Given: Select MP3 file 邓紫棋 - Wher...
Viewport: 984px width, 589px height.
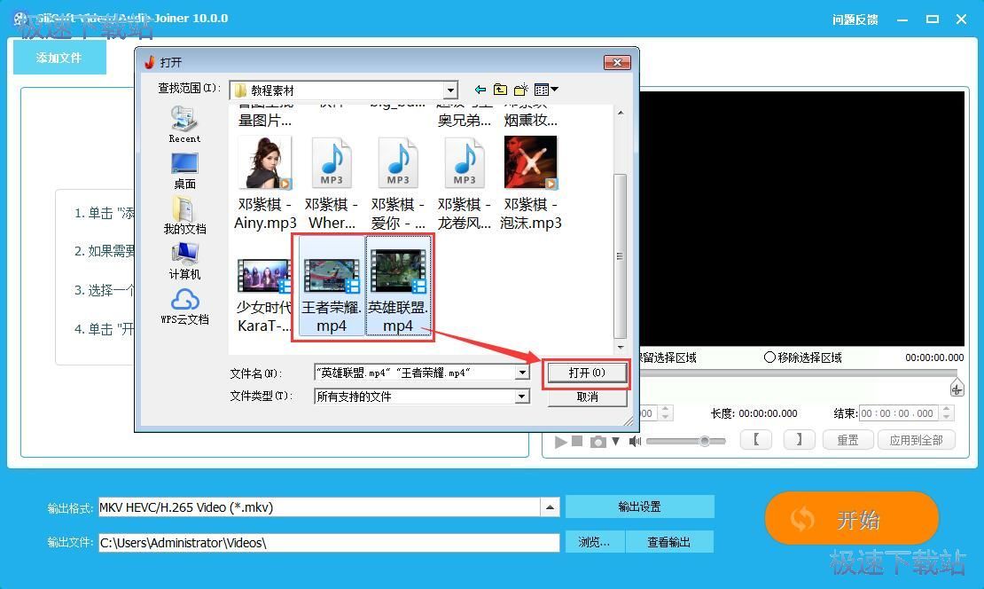Looking at the screenshot, I should (x=332, y=184).
